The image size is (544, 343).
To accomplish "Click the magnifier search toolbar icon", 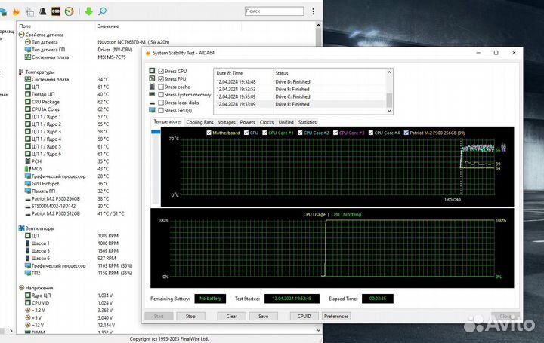I will [x=102, y=11].
